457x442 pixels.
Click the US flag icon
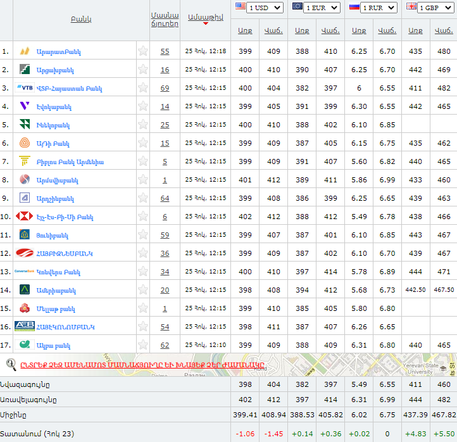click(240, 6)
